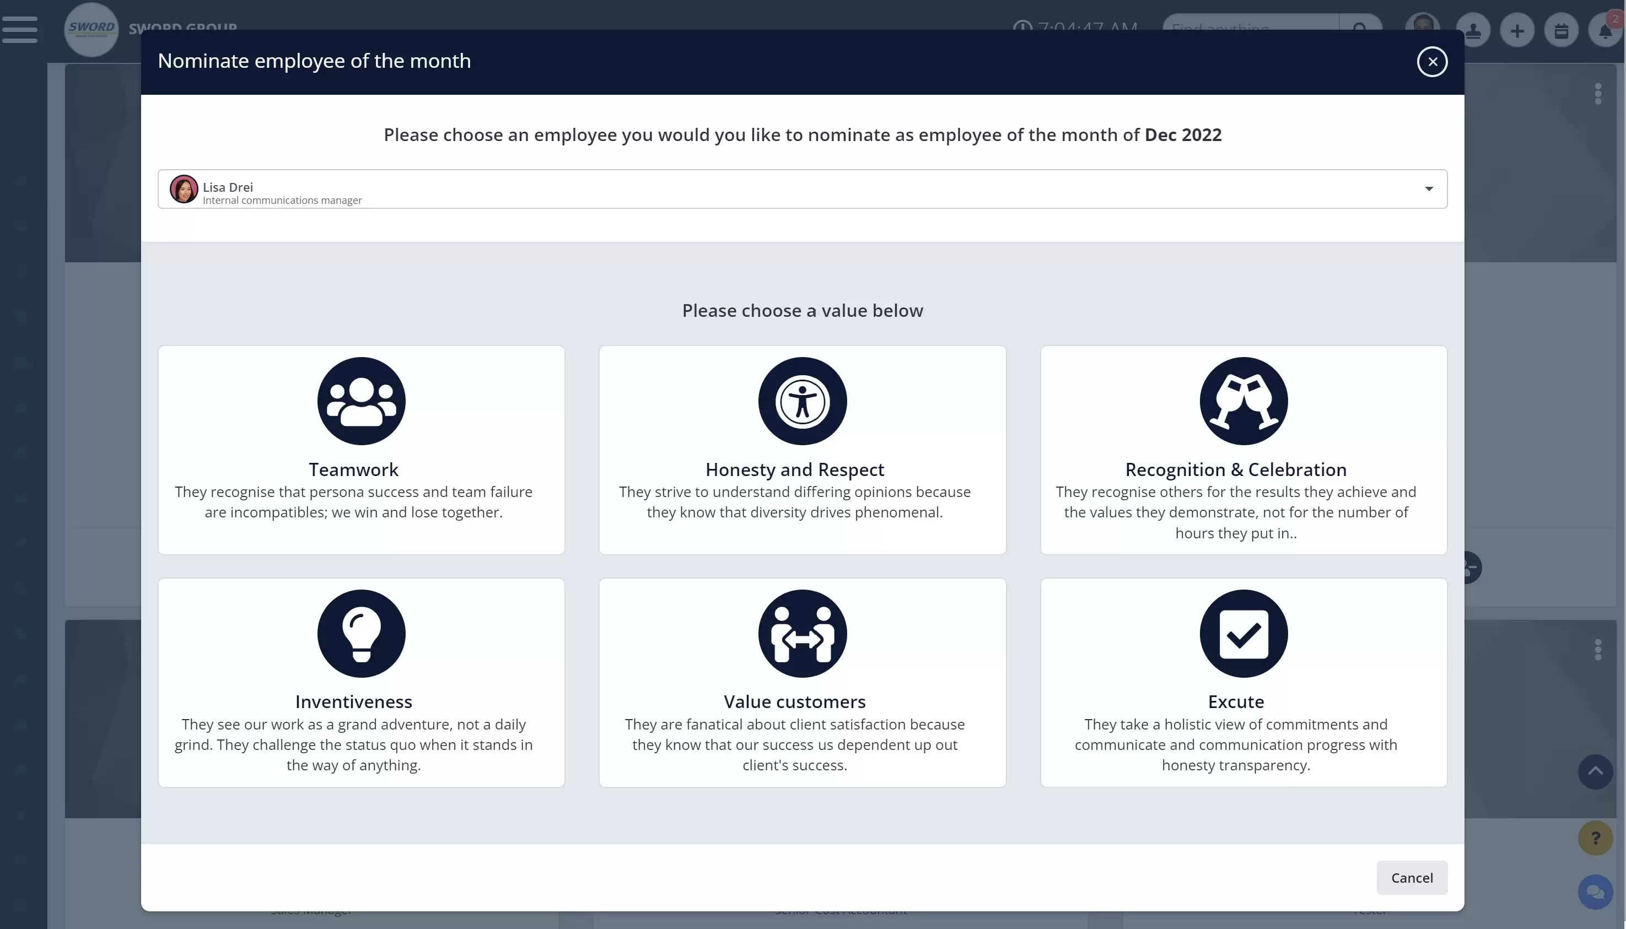Click the plus add icon in header
Viewport: 1626px width, 929px height.
1517,30
